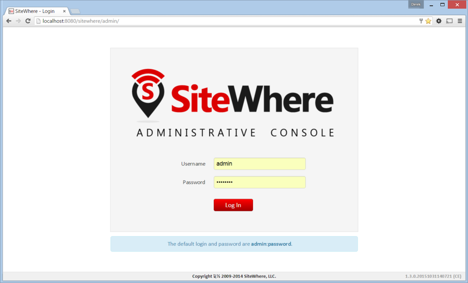Click the bookmark star icon
Viewport: 468px width, 283px height.
428,21
